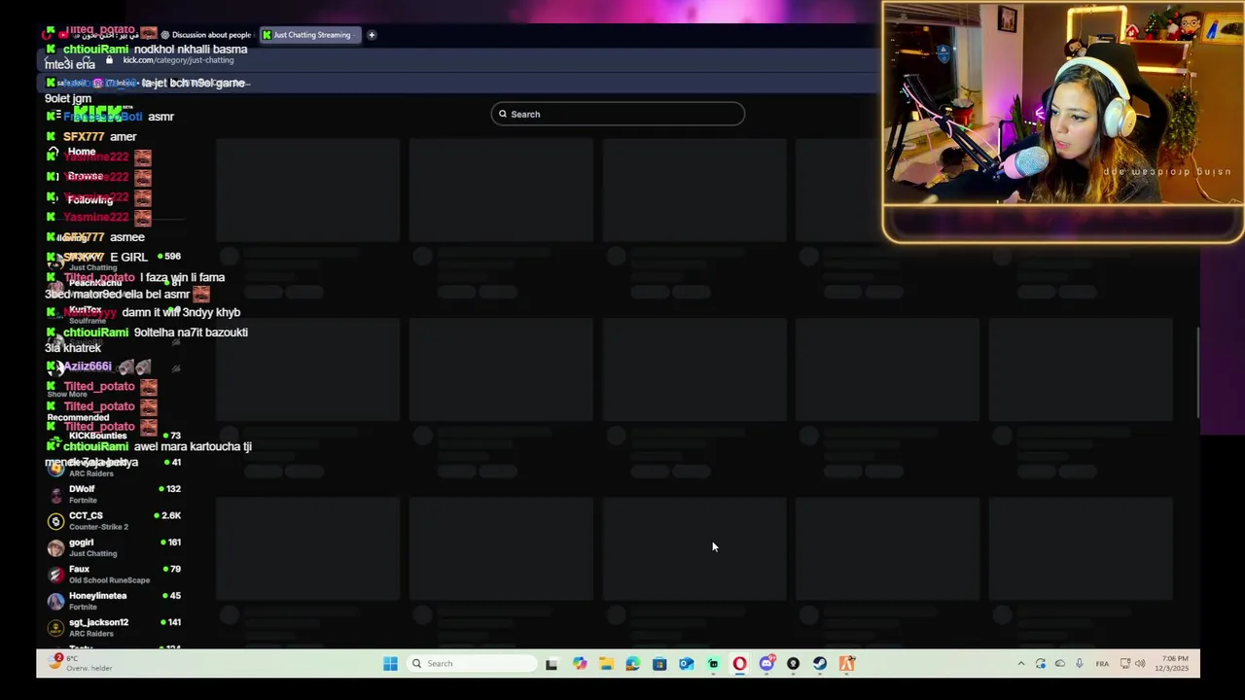
Task: Open Microsoft Edge from taskbar
Action: [633, 664]
